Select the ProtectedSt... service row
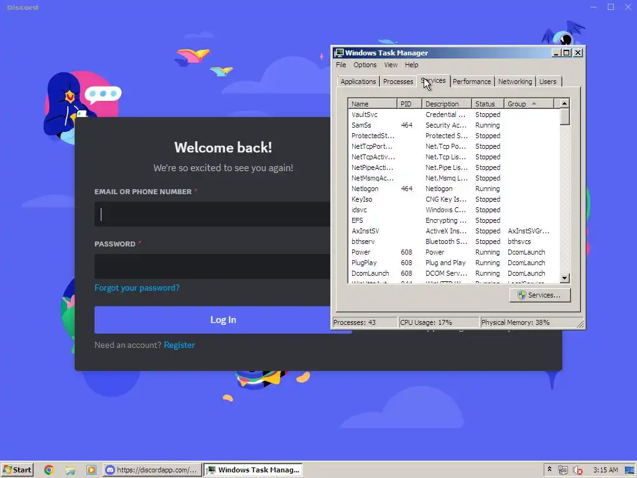The width and height of the screenshot is (637, 478). 453,136
